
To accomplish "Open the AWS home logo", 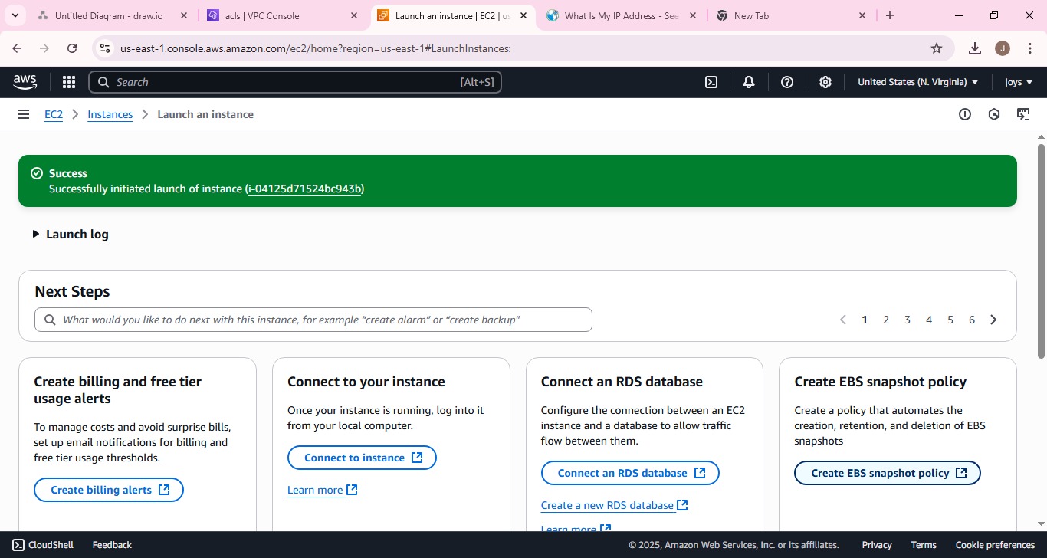I will (25, 82).
